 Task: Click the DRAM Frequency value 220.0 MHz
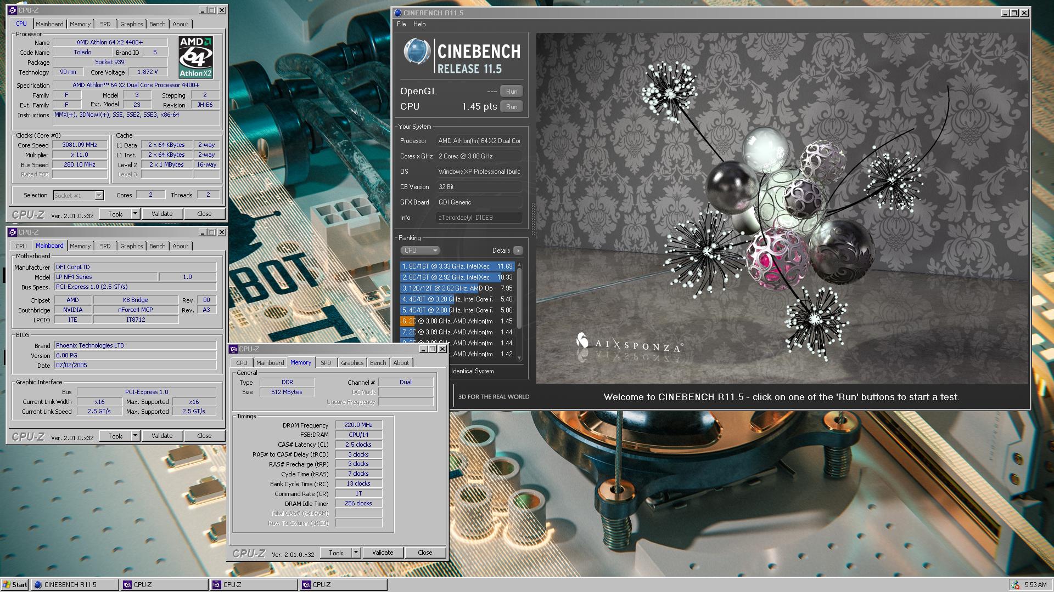point(358,425)
